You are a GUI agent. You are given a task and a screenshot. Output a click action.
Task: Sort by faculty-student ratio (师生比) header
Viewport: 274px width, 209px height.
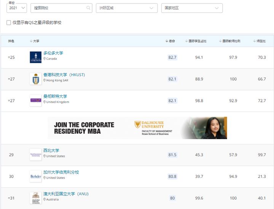click(259, 41)
